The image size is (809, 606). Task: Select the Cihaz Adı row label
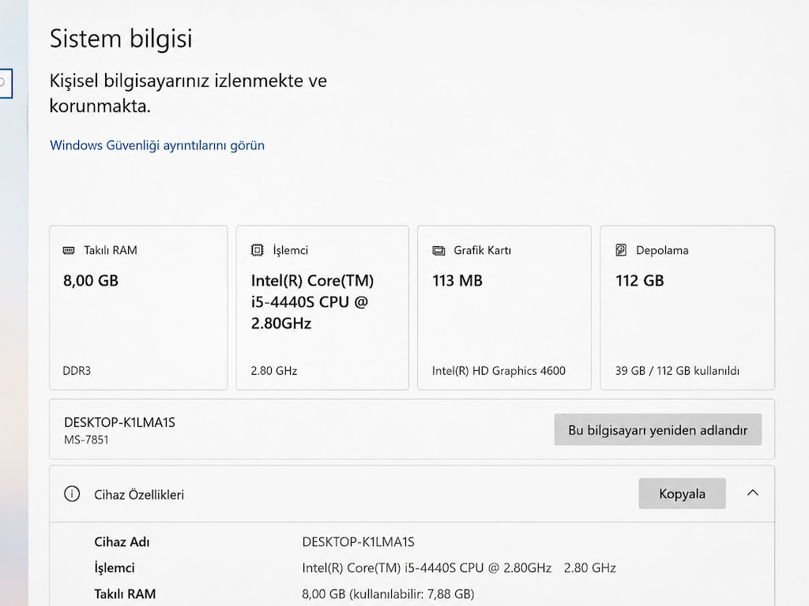pyautogui.click(x=122, y=542)
